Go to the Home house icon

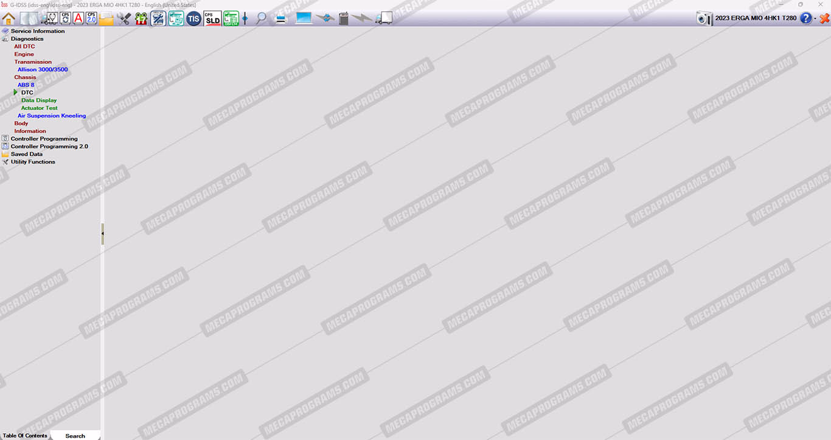[x=9, y=18]
